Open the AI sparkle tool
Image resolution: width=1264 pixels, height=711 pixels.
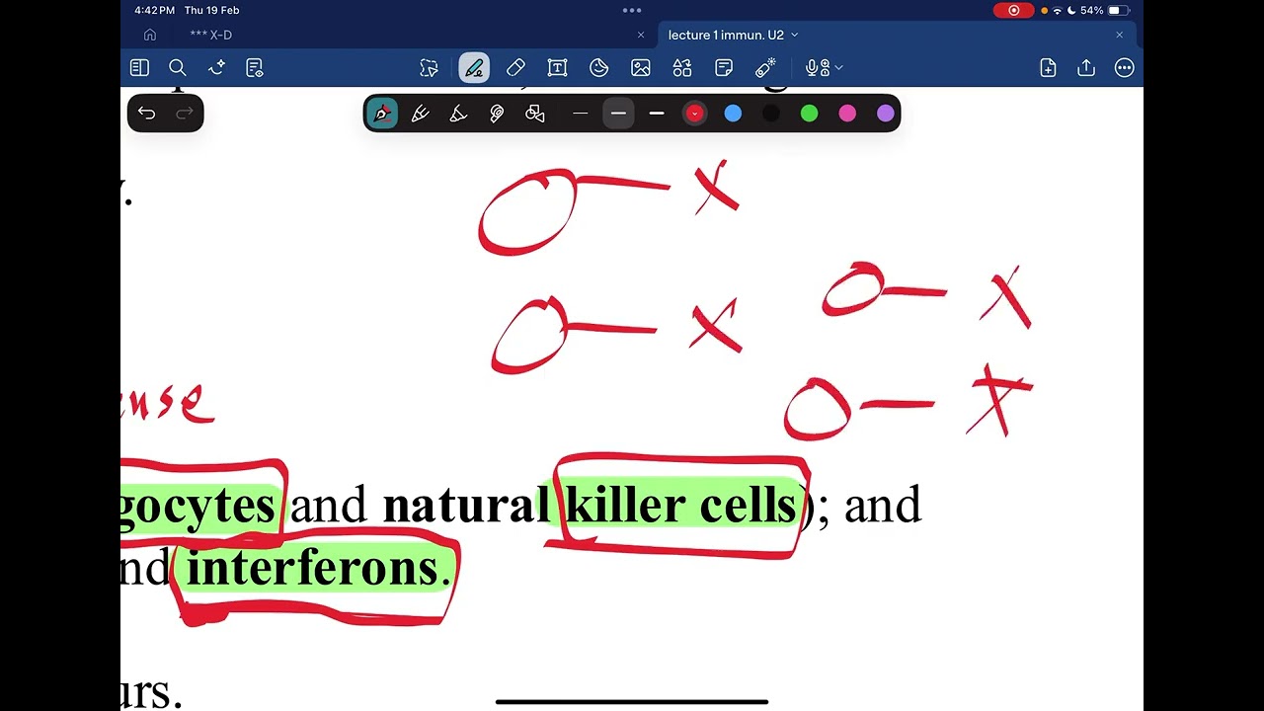click(216, 68)
